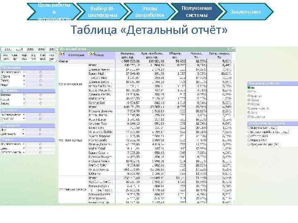298x223 pixels.
Task: Click the Вал. прибыль, ден. ед. column header
Action: point(152,55)
